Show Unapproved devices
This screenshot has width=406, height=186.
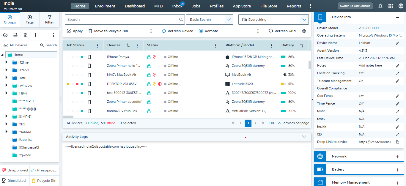point(15,171)
